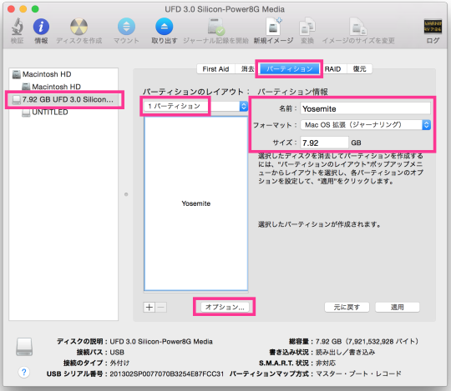
Task: Open the オプション... options button
Action: coord(225,307)
